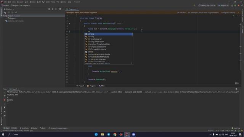Click the completion popup scrollbar
Image resolution: width=244 pixels, height=137 pixels.
click(132, 35)
